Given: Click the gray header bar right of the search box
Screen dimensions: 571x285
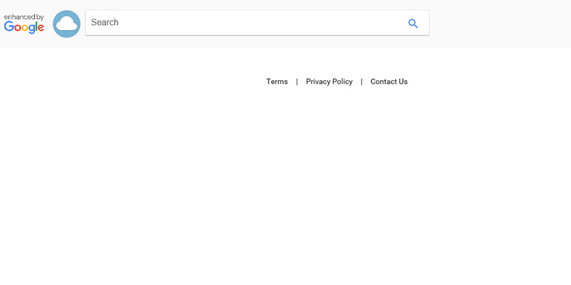Looking at the screenshot, I should (499, 24).
